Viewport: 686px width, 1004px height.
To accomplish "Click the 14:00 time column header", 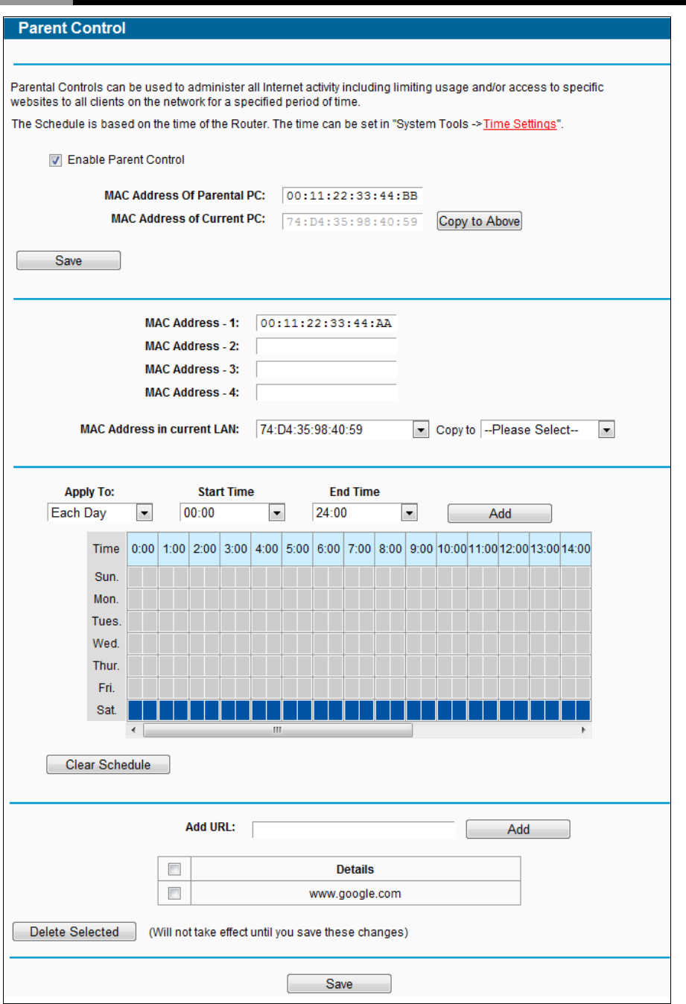I will pyautogui.click(x=575, y=549).
